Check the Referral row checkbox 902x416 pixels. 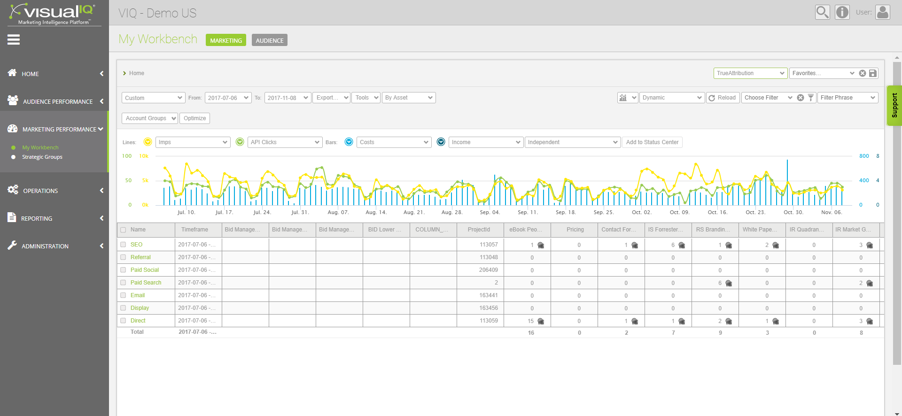123,257
